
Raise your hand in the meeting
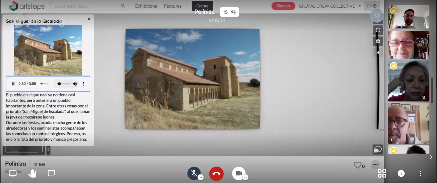point(32,173)
